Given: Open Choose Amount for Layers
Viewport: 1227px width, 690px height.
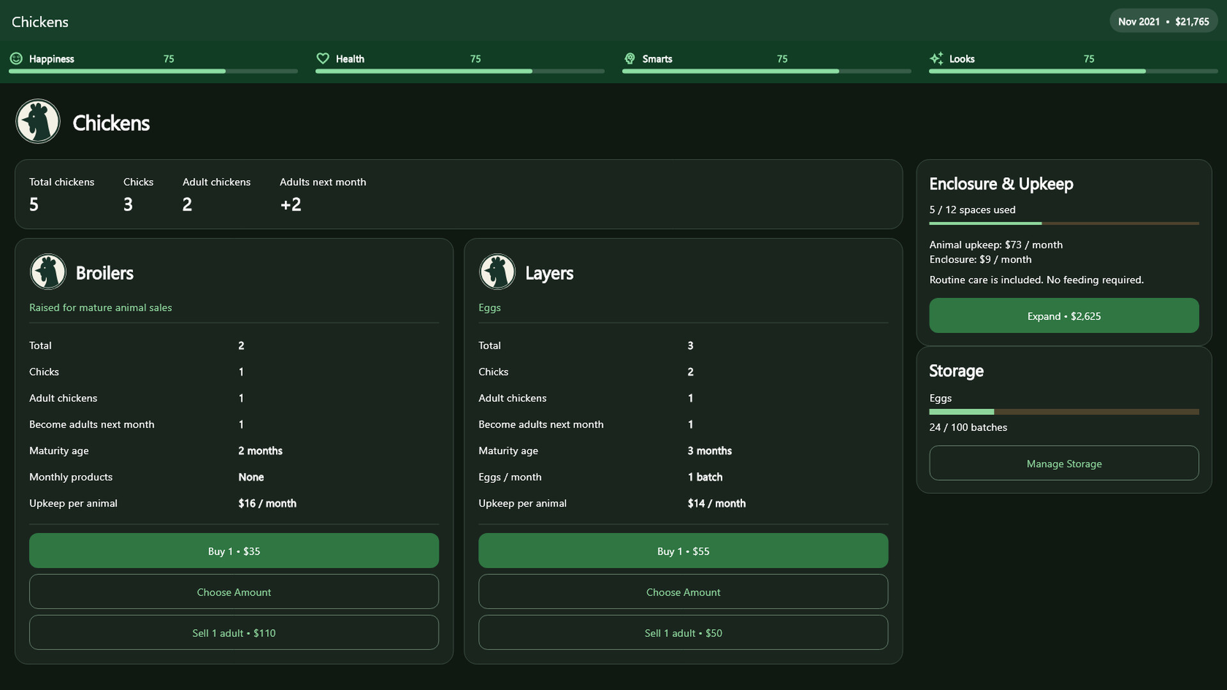Looking at the screenshot, I should 683,592.
